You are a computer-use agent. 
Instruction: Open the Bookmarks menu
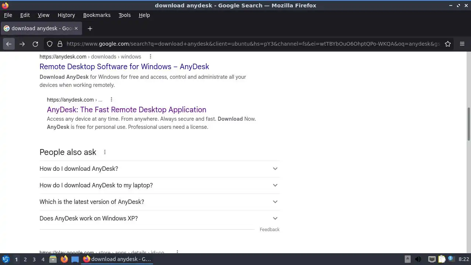[x=97, y=15]
